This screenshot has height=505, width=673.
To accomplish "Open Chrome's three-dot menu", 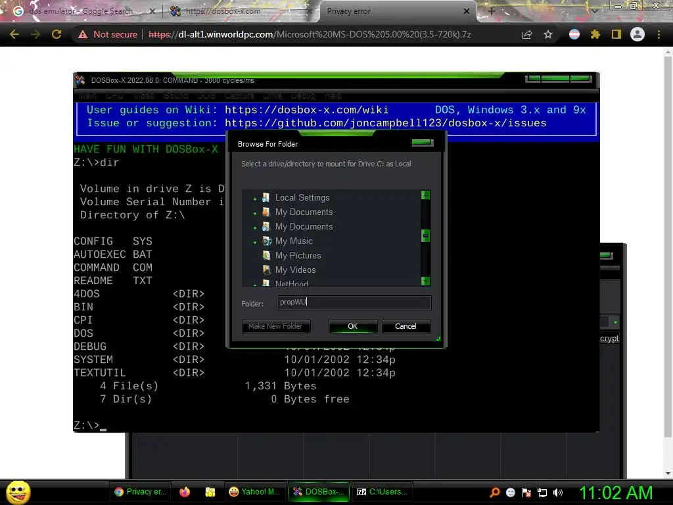I will tap(659, 34).
